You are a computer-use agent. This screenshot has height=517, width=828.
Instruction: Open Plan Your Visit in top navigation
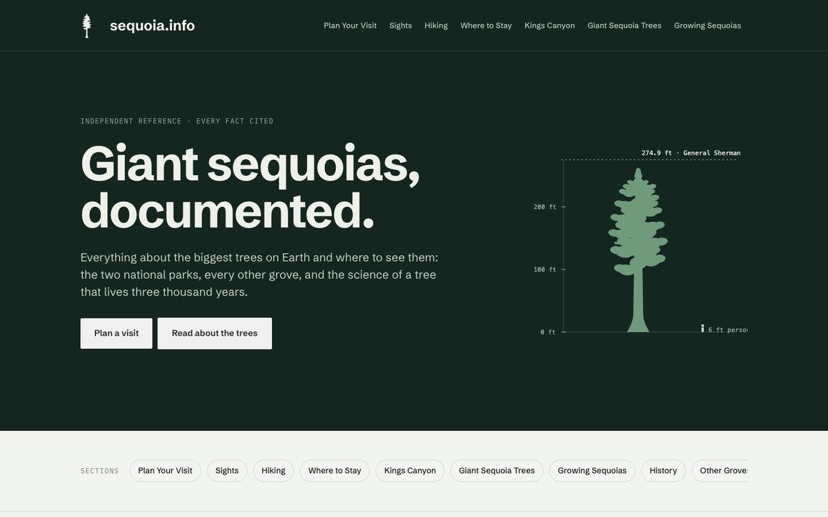tap(350, 26)
